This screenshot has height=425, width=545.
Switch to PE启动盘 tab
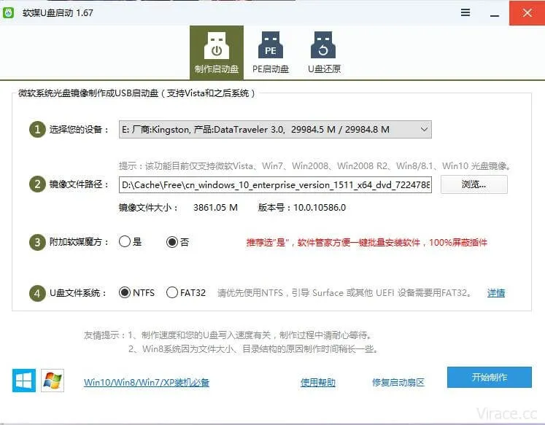point(271,52)
